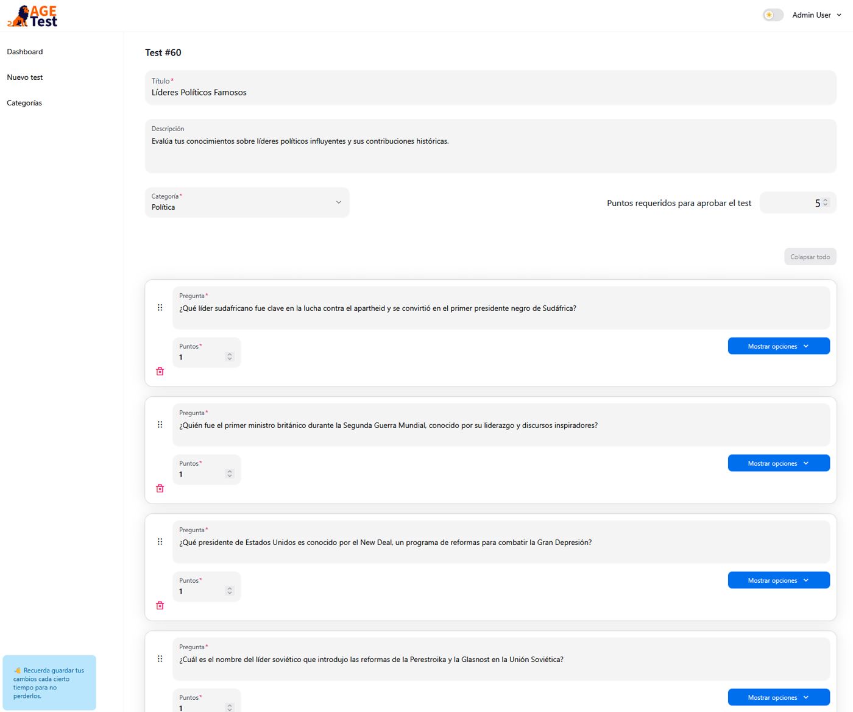This screenshot has width=853, height=712.
Task: Toggle the light/dark theme switch
Action: (x=773, y=15)
